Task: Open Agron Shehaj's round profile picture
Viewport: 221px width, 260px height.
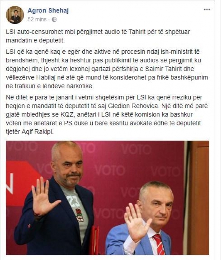Action: (x=15, y=15)
